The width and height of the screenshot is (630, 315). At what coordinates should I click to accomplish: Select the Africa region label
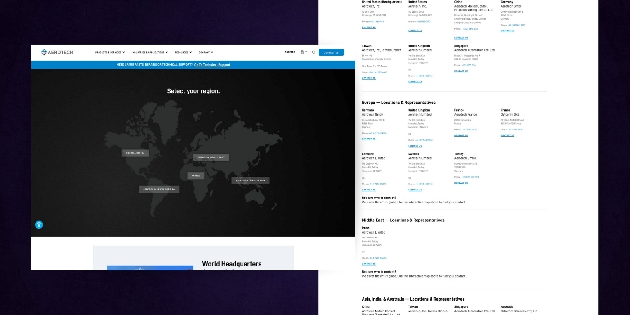[x=196, y=175]
